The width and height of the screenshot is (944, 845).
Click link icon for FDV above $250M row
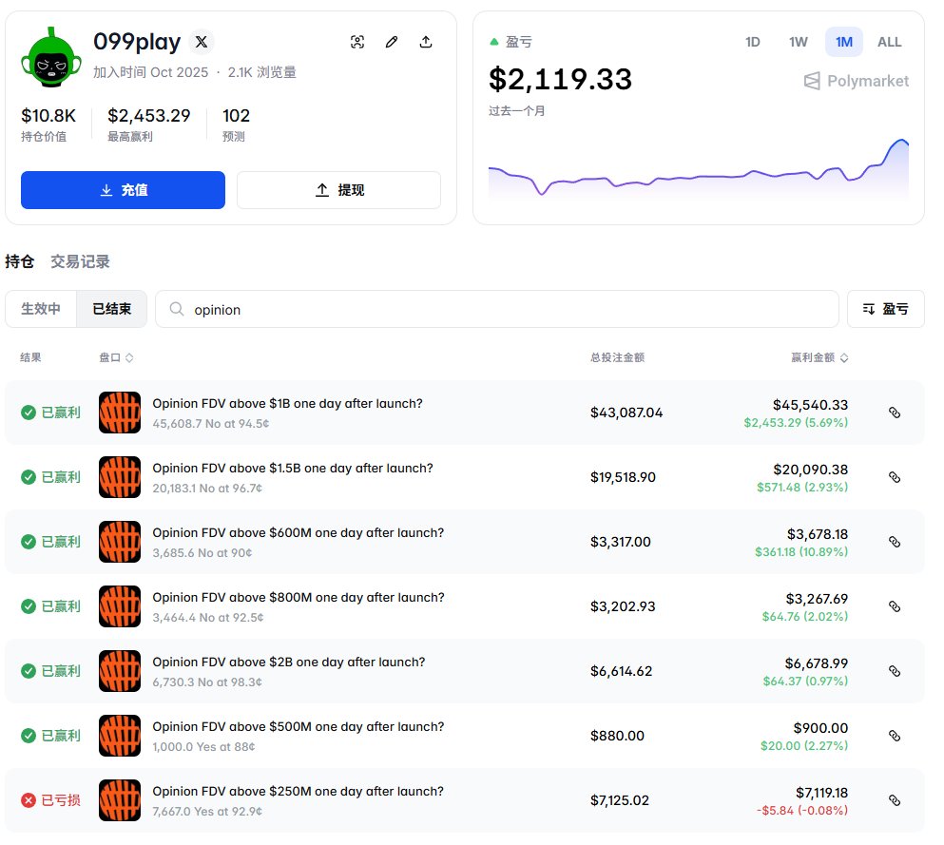tap(894, 800)
